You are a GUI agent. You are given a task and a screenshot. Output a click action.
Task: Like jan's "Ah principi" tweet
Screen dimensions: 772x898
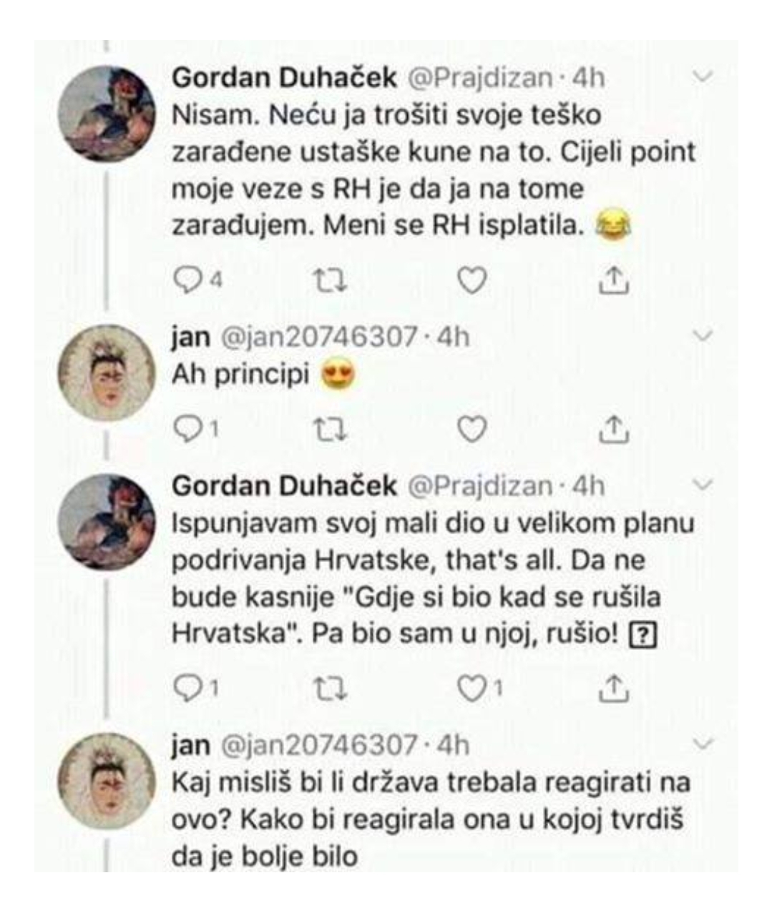pos(471,429)
